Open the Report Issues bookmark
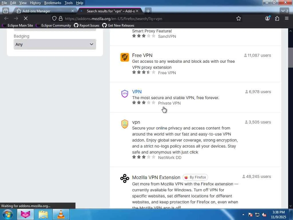Image resolution: width=293 pixels, height=220 pixels. coord(87,25)
